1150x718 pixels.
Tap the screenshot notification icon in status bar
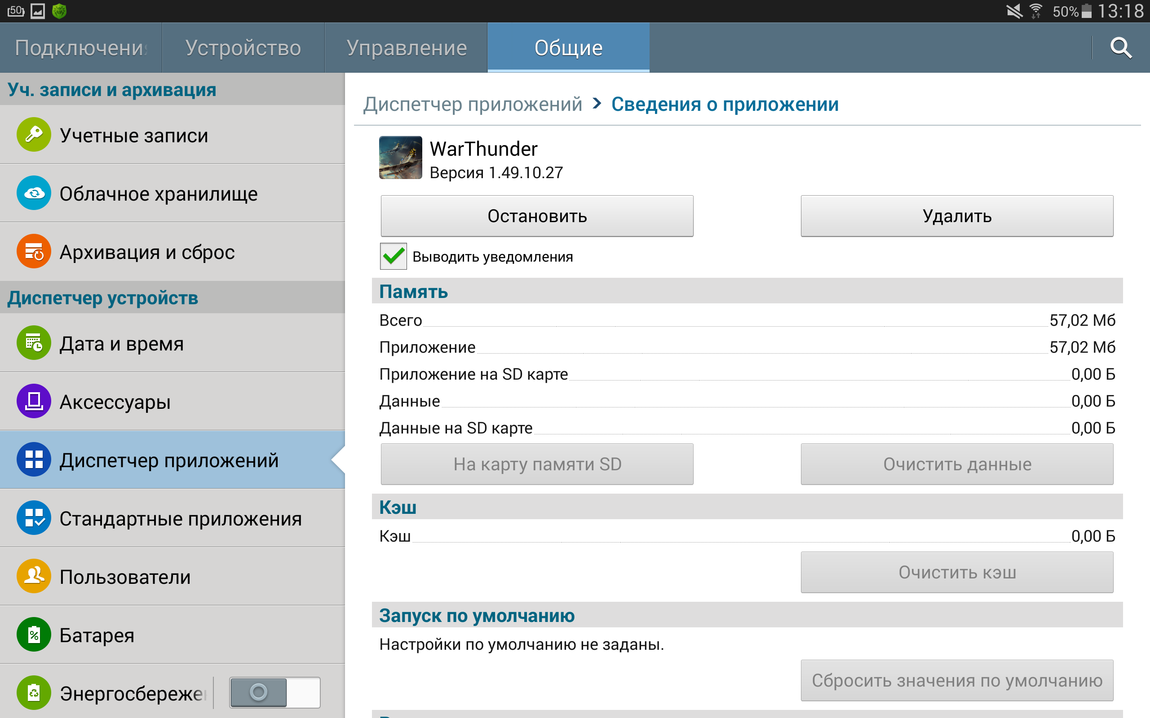(38, 11)
